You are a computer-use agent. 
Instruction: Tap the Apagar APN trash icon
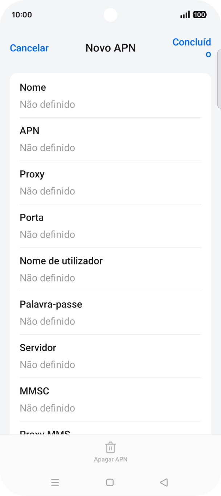tap(110, 448)
